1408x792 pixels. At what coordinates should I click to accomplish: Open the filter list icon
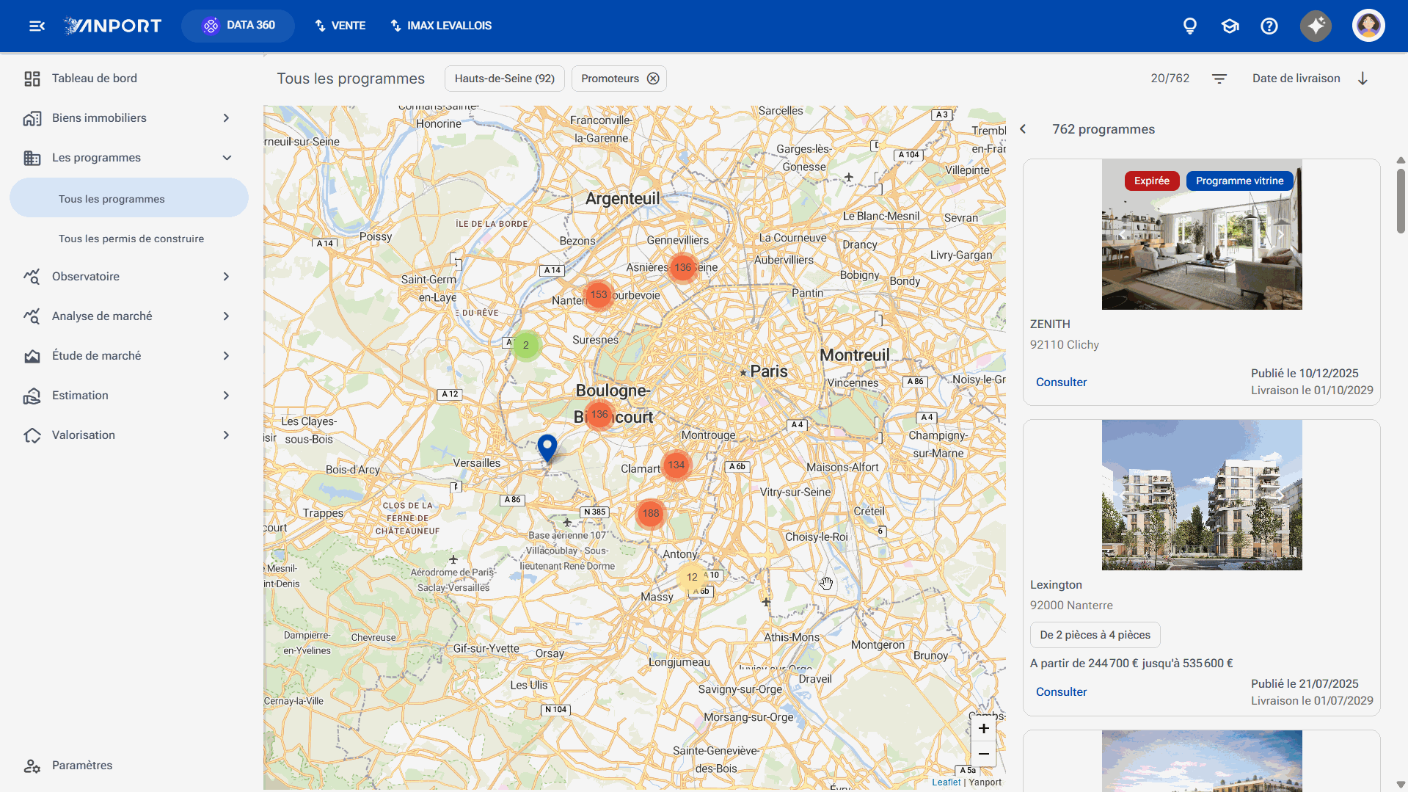pos(1219,79)
